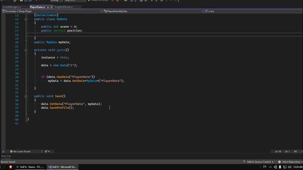Open the network tray icon
The height and width of the screenshot is (170, 303).
point(285,167)
